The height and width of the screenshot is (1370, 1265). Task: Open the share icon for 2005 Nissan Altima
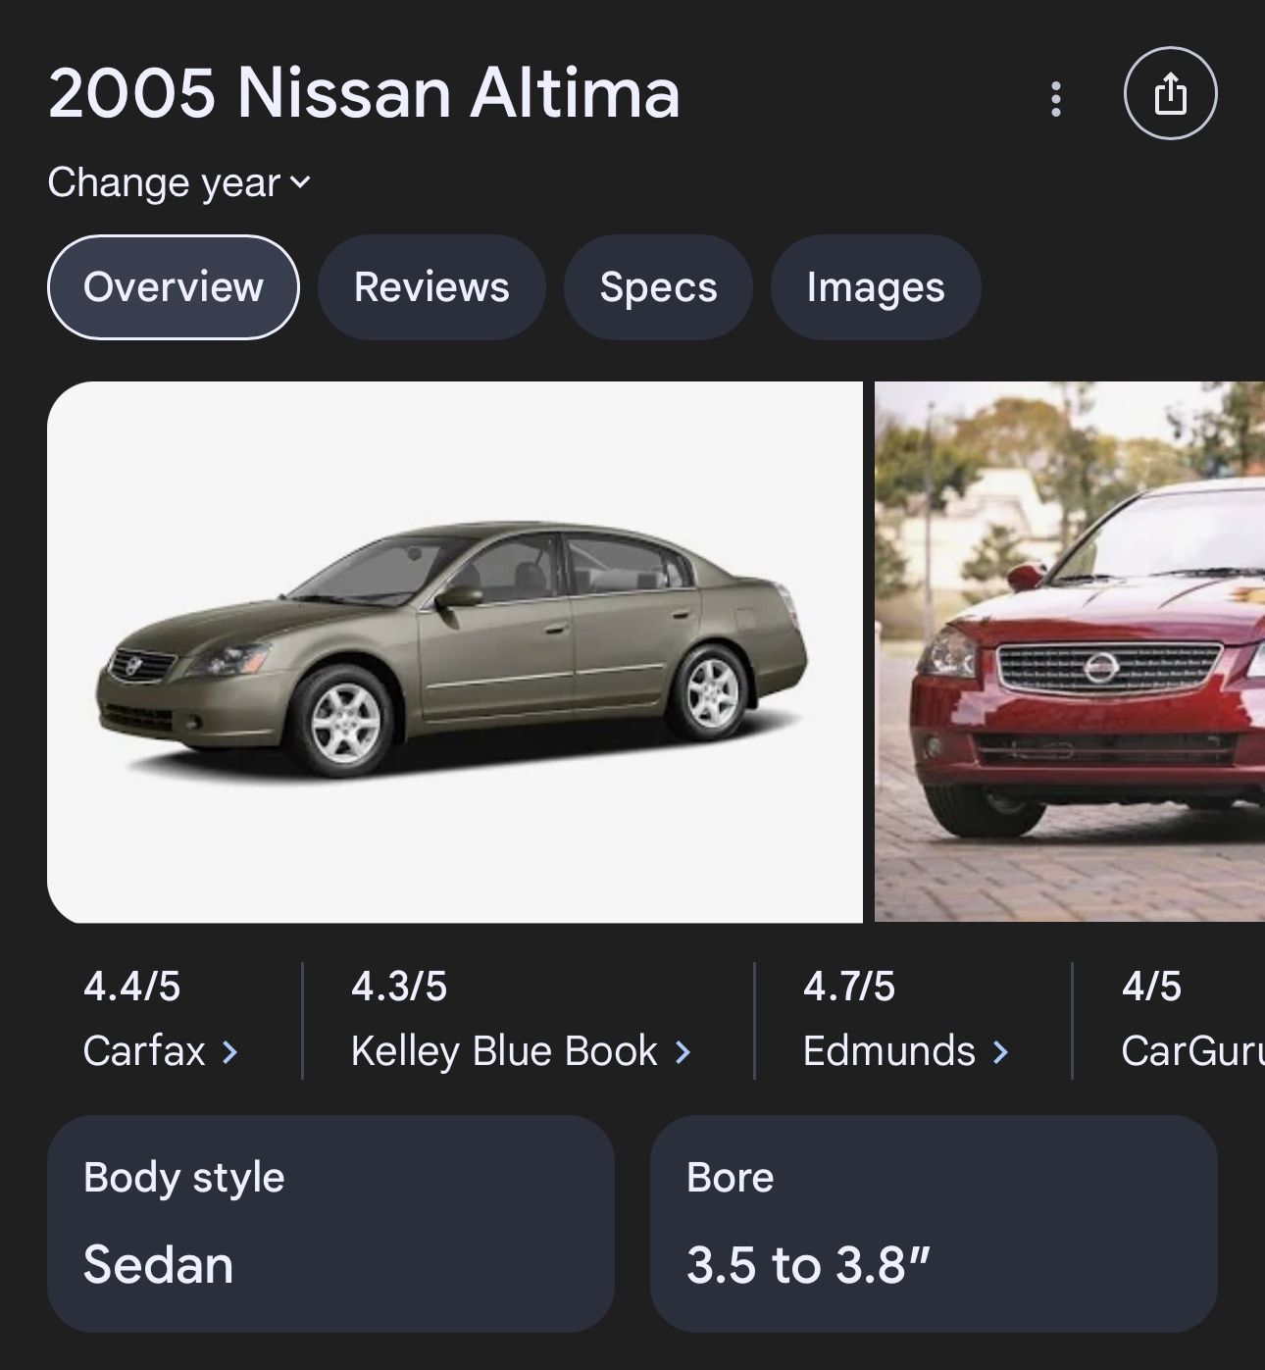click(x=1172, y=94)
